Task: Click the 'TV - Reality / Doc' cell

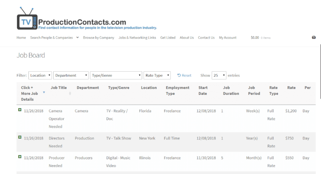Action: click(x=117, y=115)
